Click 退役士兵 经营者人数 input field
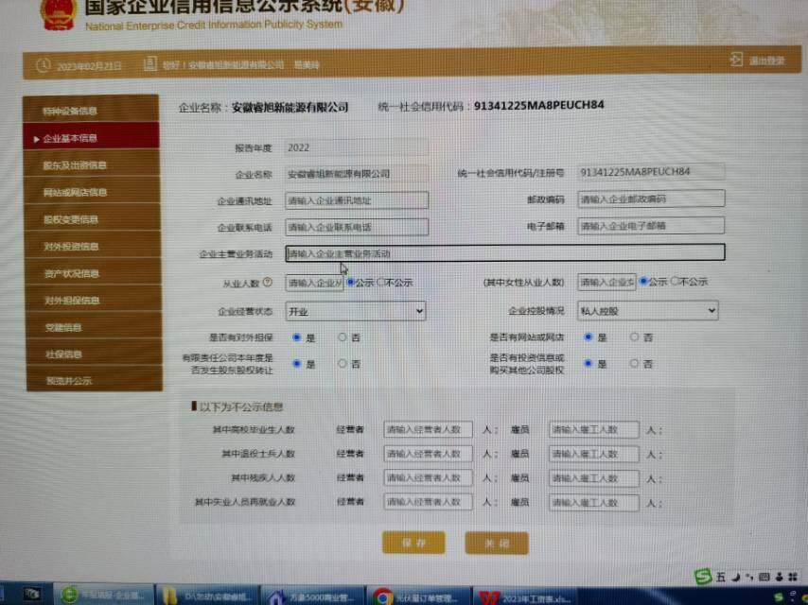 pos(428,454)
